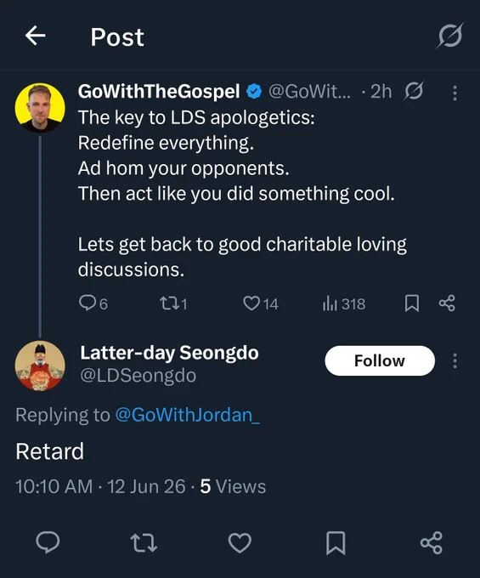Reply to the Latter-day Seongdo post

tap(48, 542)
